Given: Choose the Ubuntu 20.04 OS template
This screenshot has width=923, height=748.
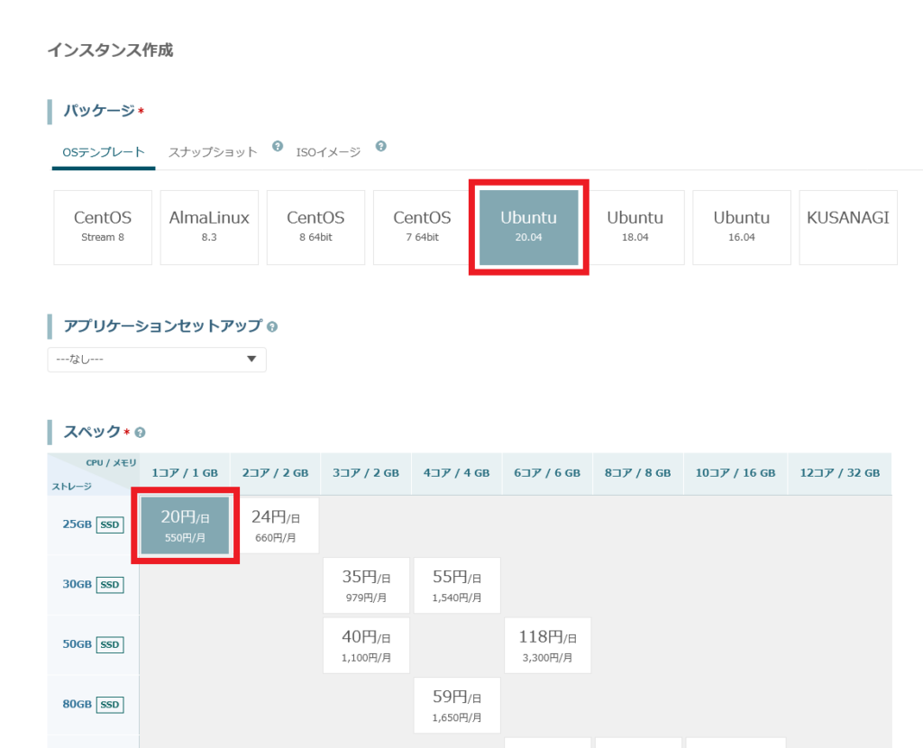Looking at the screenshot, I should [529, 227].
